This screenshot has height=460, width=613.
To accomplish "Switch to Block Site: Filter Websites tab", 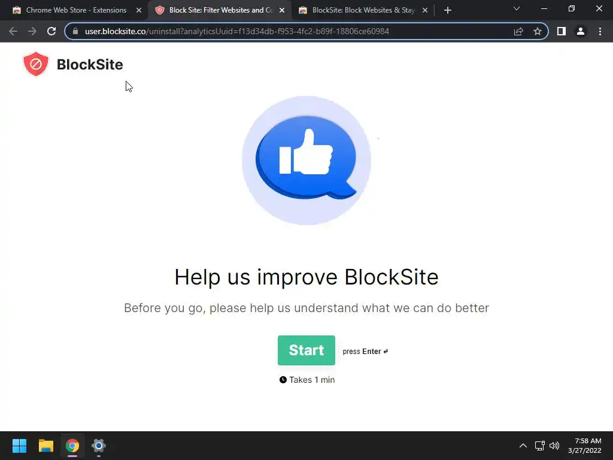I will click(220, 10).
